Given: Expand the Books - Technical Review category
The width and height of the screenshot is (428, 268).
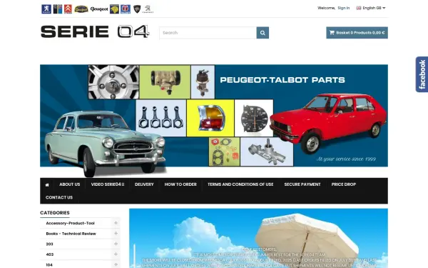Looking at the screenshot, I should [x=116, y=233].
